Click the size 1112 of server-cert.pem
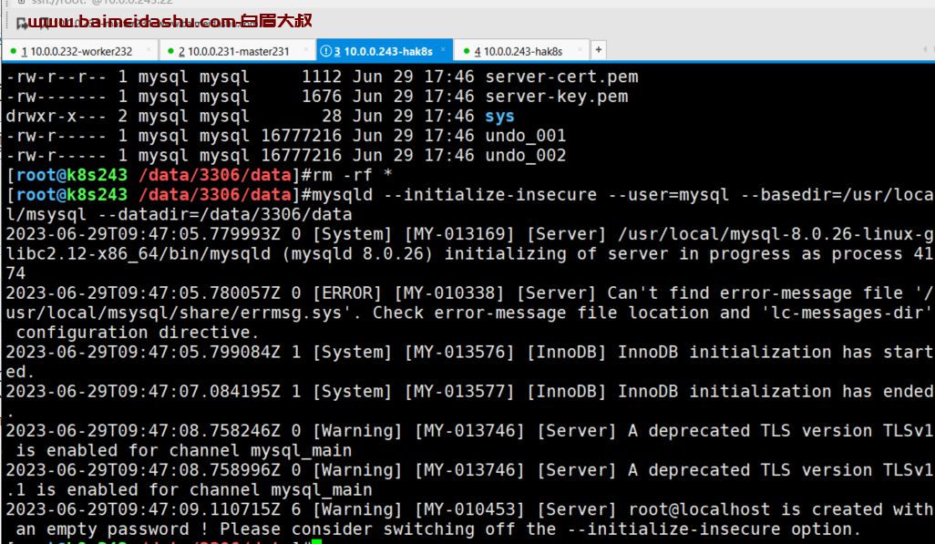This screenshot has width=935, height=544. [322, 77]
